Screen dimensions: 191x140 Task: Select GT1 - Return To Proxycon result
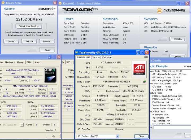[x=169, y=74]
